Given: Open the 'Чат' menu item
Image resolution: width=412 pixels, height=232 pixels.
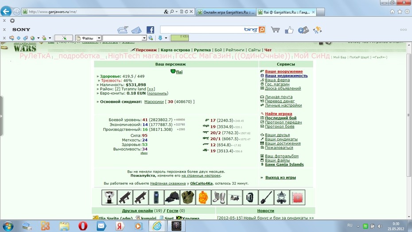Looking at the screenshot, I should pos(268,50).
